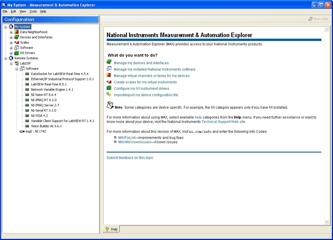Select the Help tab at bottom
This screenshot has width=333, height=240.
pyautogui.click(x=111, y=229)
